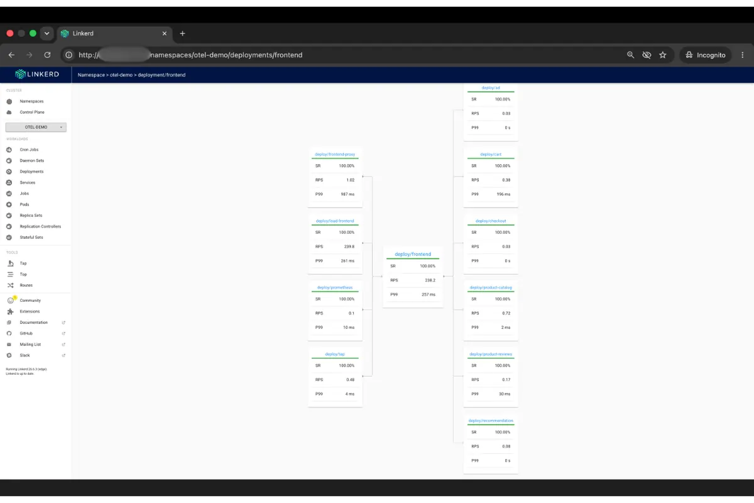
Task: Click the 238.2 RPS value
Action: [429, 280]
